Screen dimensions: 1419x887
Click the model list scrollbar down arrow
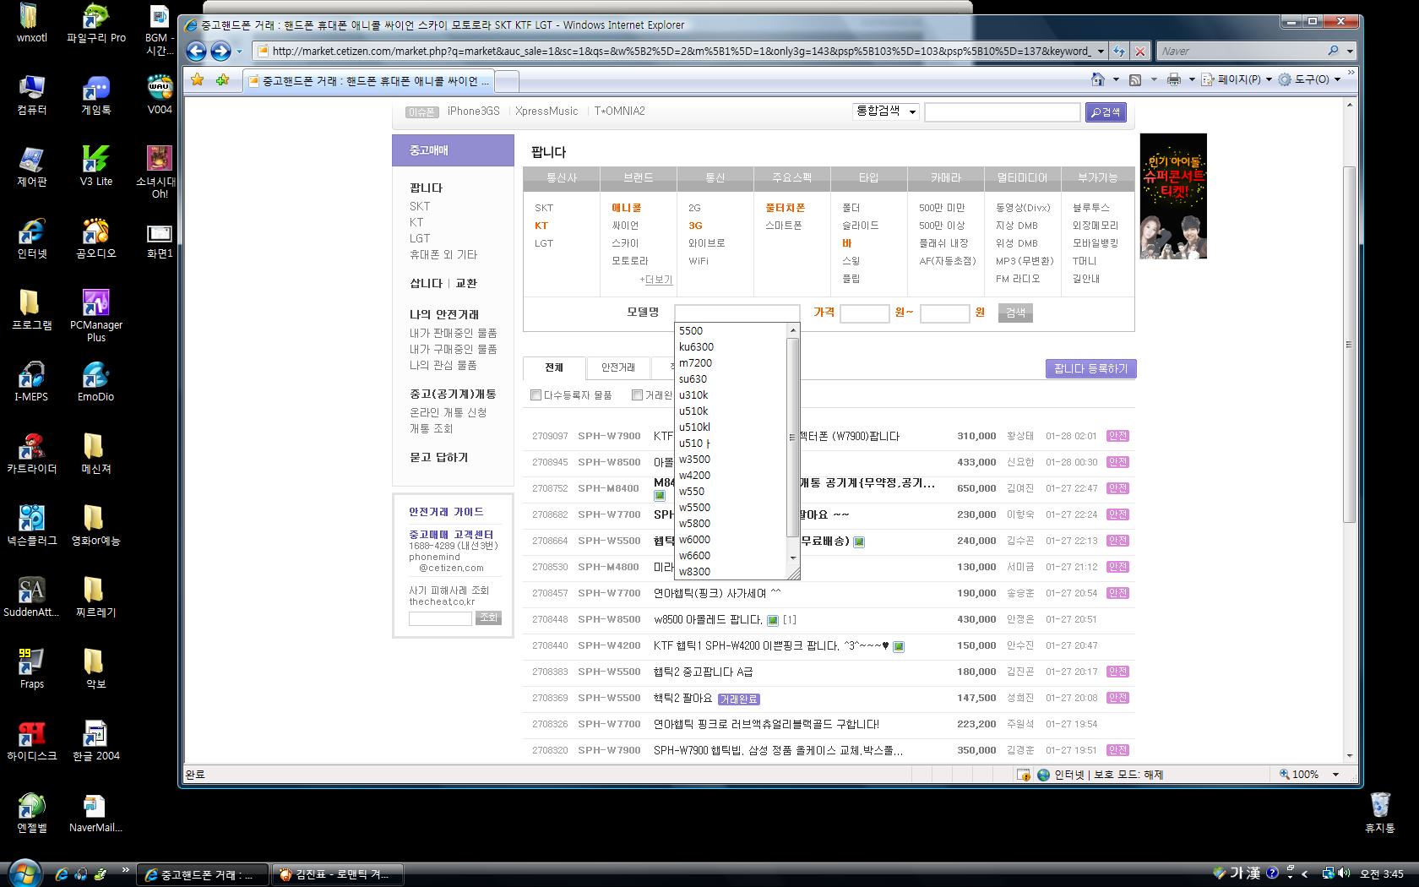793,558
